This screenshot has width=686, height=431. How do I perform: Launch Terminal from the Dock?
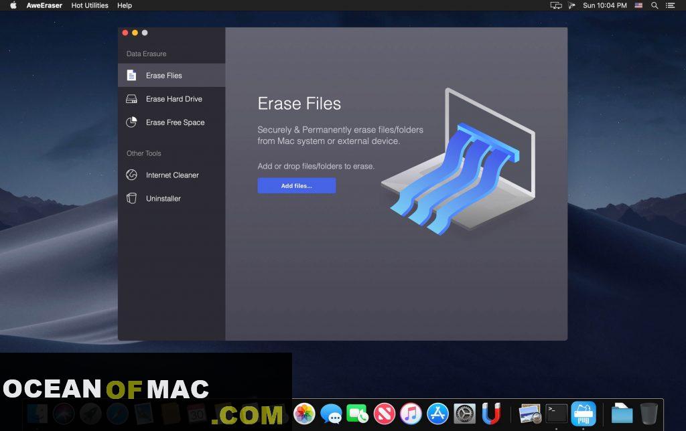[x=557, y=413]
